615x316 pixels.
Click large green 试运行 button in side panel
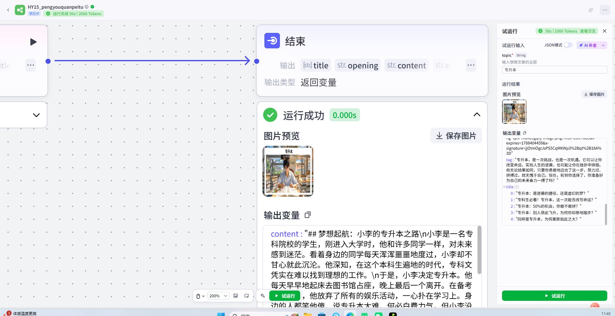coord(554,296)
